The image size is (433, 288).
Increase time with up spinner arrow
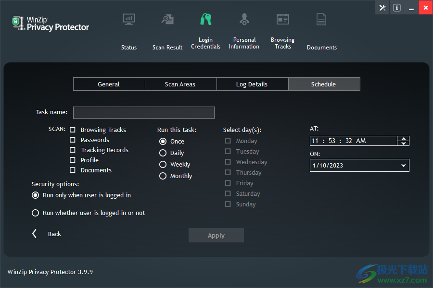coord(404,139)
